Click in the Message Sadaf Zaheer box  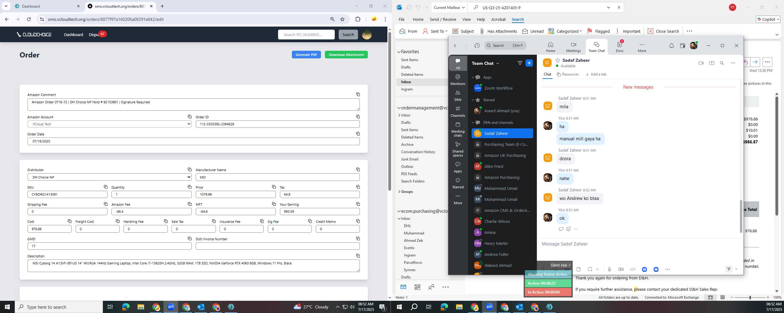tap(640, 244)
